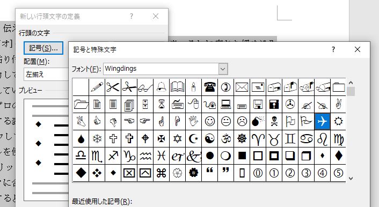The image size is (379, 207).
Task: Open help in 新しい行頭文字の定義 dialog
Action: click(x=131, y=16)
